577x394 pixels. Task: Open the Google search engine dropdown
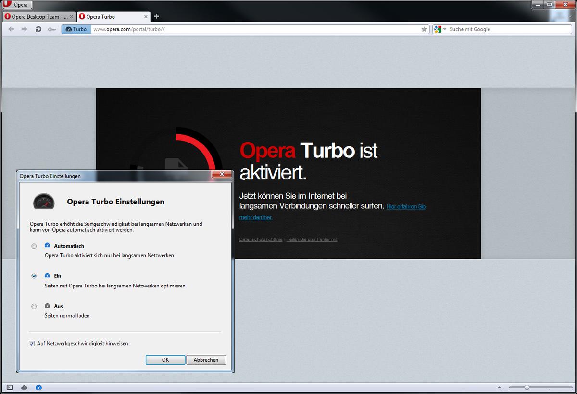pyautogui.click(x=445, y=29)
